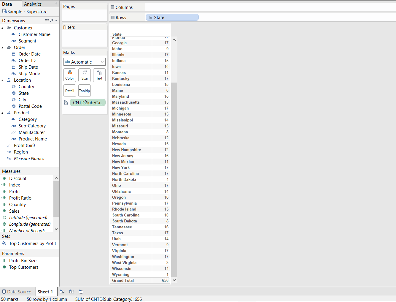Click the State pill on the Rows shelf
396x302 pixels.
tap(172, 18)
